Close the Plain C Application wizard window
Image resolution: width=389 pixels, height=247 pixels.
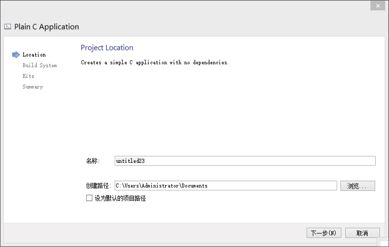pyautogui.click(x=378, y=6)
